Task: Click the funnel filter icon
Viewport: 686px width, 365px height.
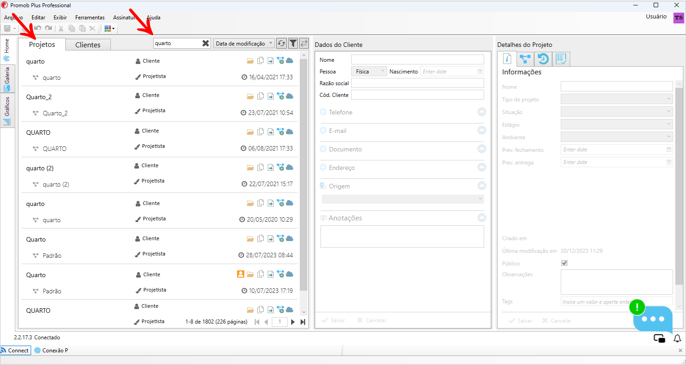Action: (293, 43)
